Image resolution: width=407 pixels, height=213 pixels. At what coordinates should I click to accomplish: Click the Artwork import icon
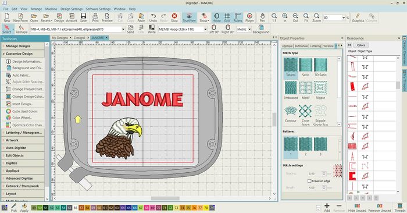point(72,17)
